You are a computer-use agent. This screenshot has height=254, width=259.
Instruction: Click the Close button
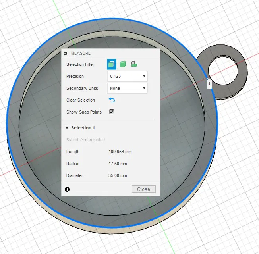(x=144, y=189)
